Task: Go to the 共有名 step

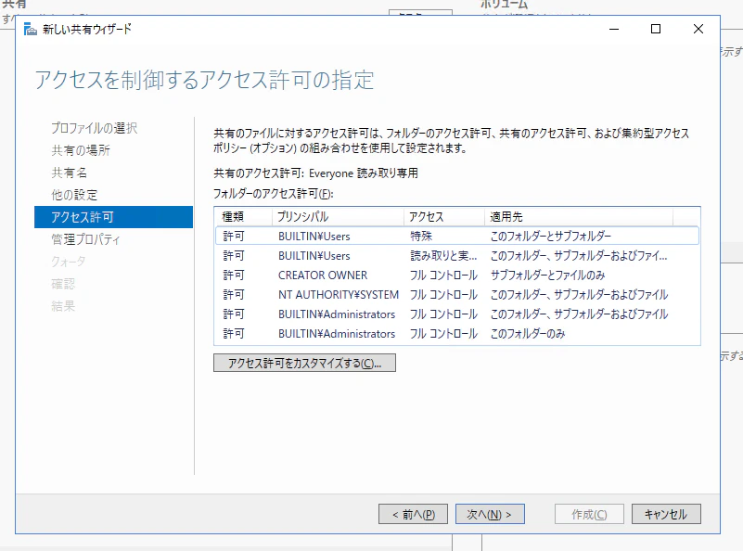Action: (x=70, y=173)
